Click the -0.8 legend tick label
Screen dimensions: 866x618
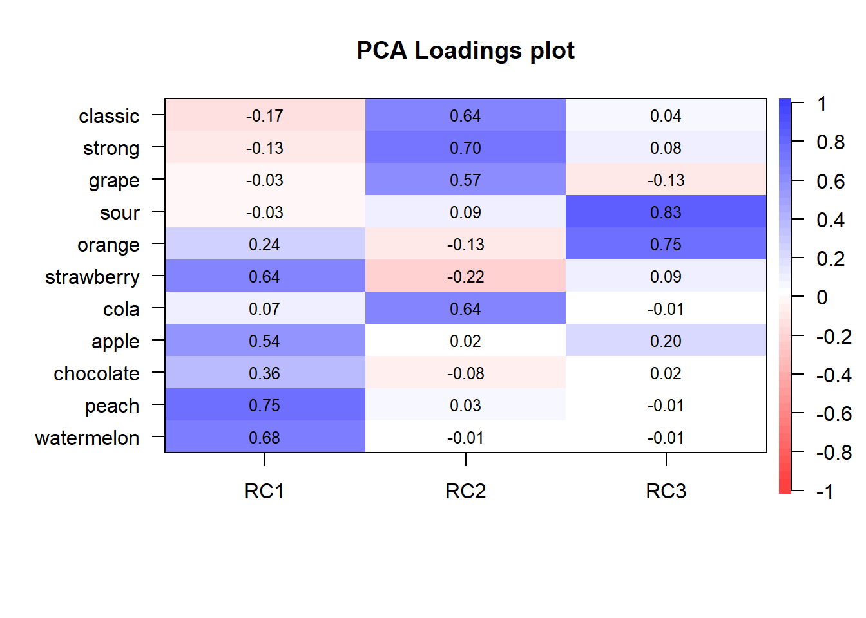833,453
